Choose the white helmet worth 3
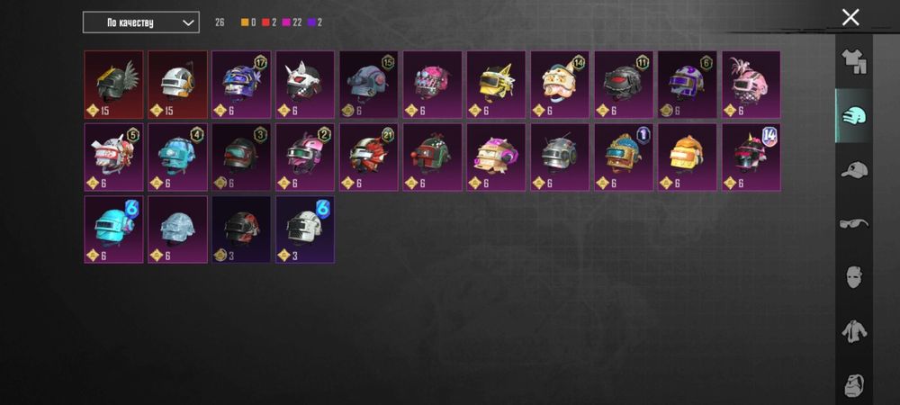 tap(305, 229)
